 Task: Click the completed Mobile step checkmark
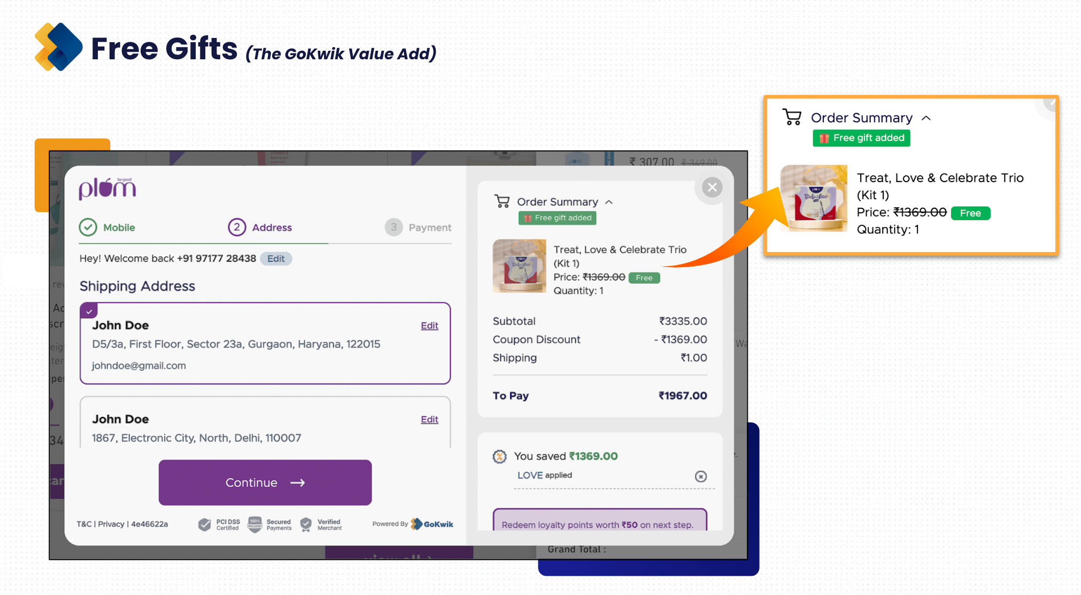pyautogui.click(x=88, y=228)
